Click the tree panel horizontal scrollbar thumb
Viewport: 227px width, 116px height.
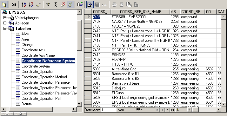point(31,109)
